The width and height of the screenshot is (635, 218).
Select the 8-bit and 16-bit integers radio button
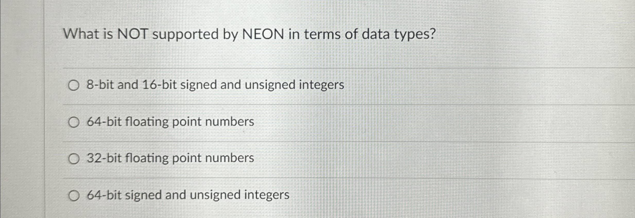(x=73, y=85)
